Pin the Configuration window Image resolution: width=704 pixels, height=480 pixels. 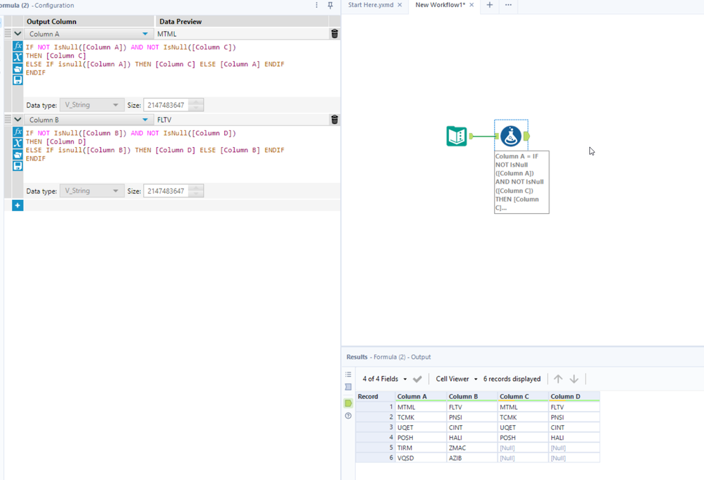pyautogui.click(x=331, y=5)
